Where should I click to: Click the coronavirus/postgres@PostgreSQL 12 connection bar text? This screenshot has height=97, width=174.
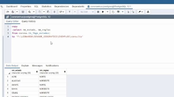[x=31, y=17]
